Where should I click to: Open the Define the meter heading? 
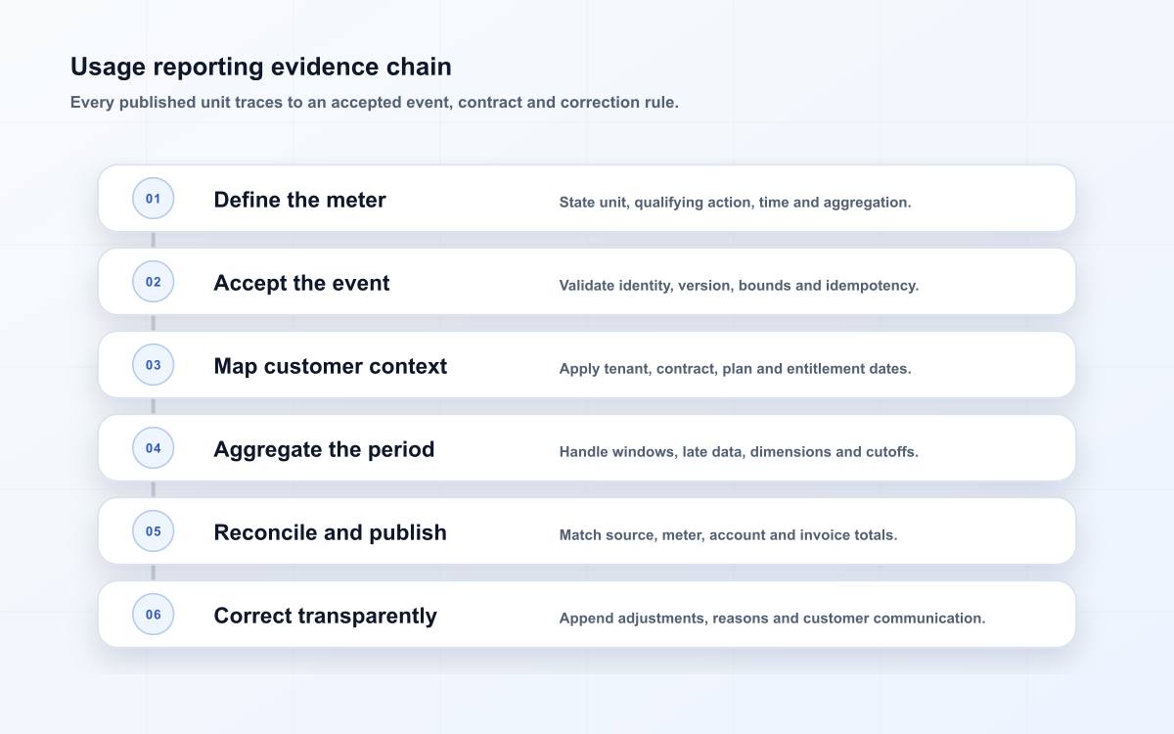click(299, 200)
